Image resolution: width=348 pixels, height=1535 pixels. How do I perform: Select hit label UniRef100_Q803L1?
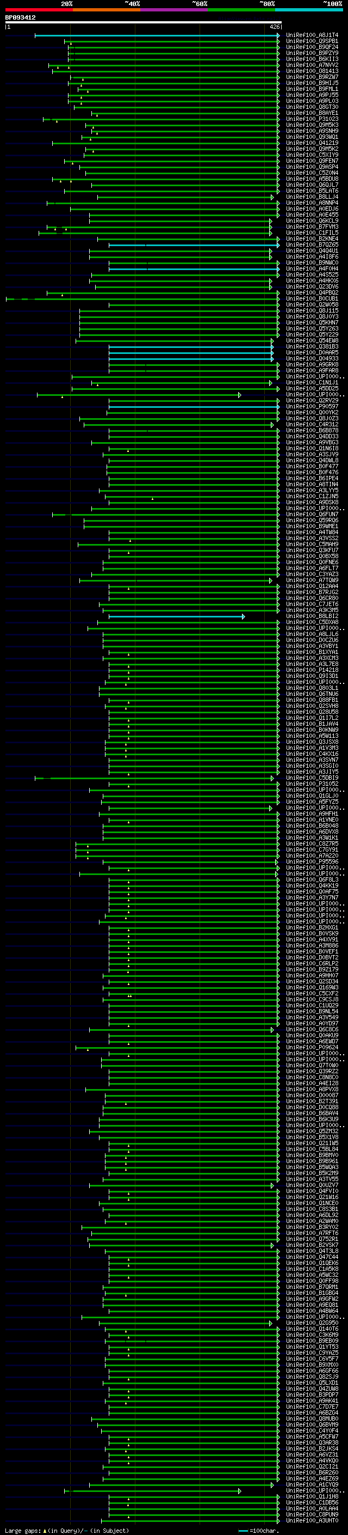pyautogui.click(x=312, y=688)
